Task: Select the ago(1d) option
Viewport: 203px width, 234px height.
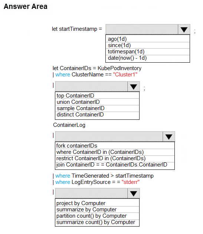Action: (x=148, y=39)
